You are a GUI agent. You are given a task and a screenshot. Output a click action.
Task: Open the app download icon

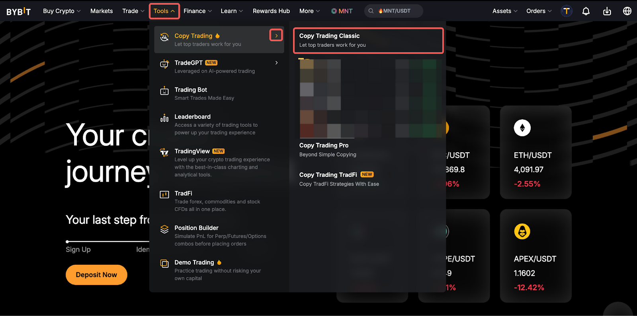[607, 11]
